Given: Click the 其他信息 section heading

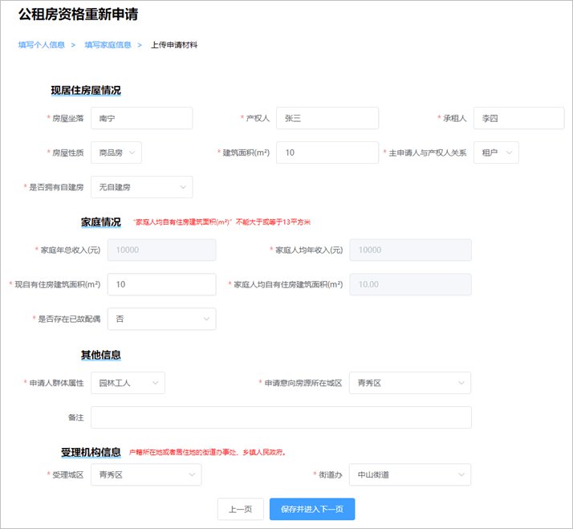Looking at the screenshot, I should 101,355.
